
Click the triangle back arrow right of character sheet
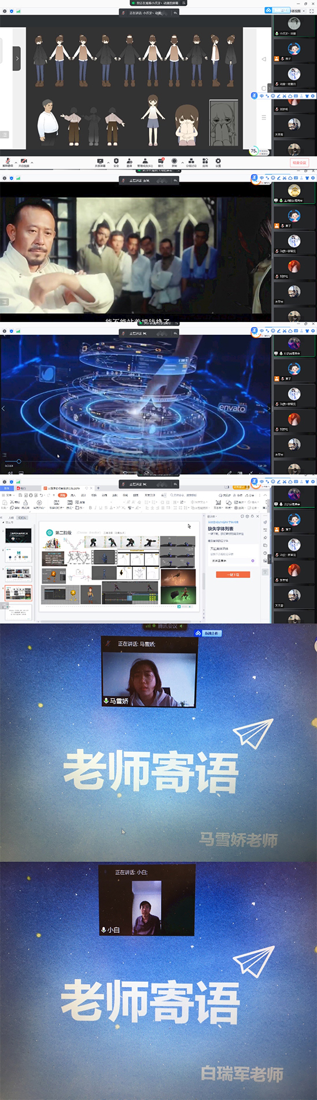pyautogui.click(x=264, y=59)
